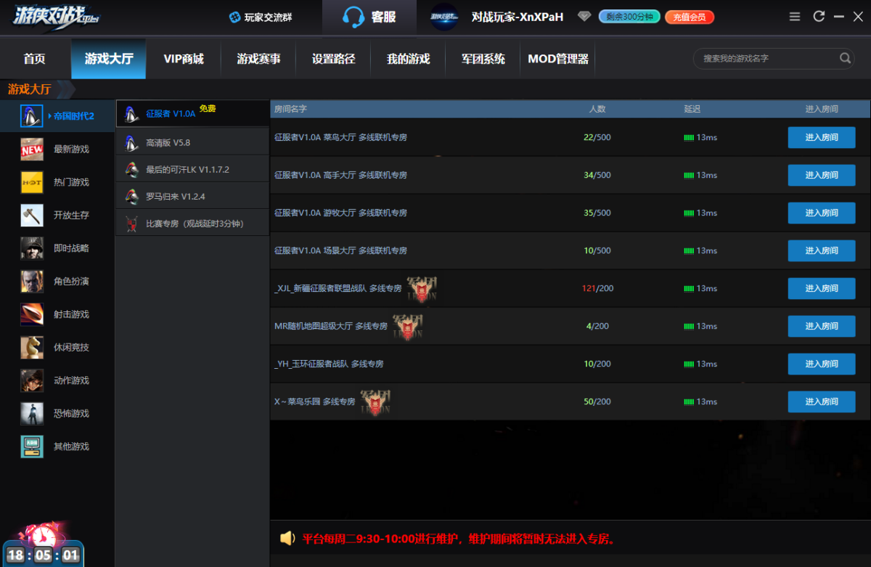Viewport: 871px width, 567px height.
Task: Click the bullet icon for 射击游戏
Action: pos(32,314)
